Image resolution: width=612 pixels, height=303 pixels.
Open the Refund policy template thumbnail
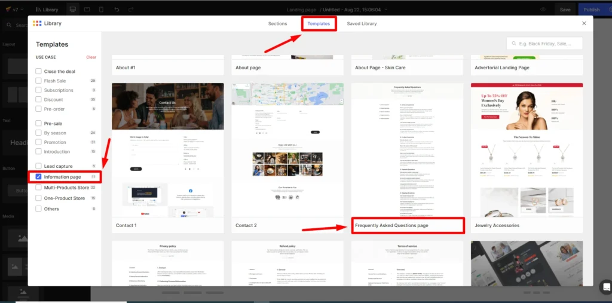[287, 263]
